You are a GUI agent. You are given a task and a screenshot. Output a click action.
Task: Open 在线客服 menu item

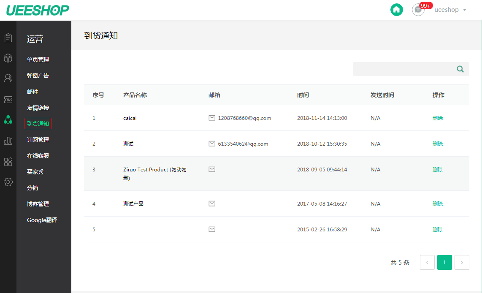pos(38,156)
